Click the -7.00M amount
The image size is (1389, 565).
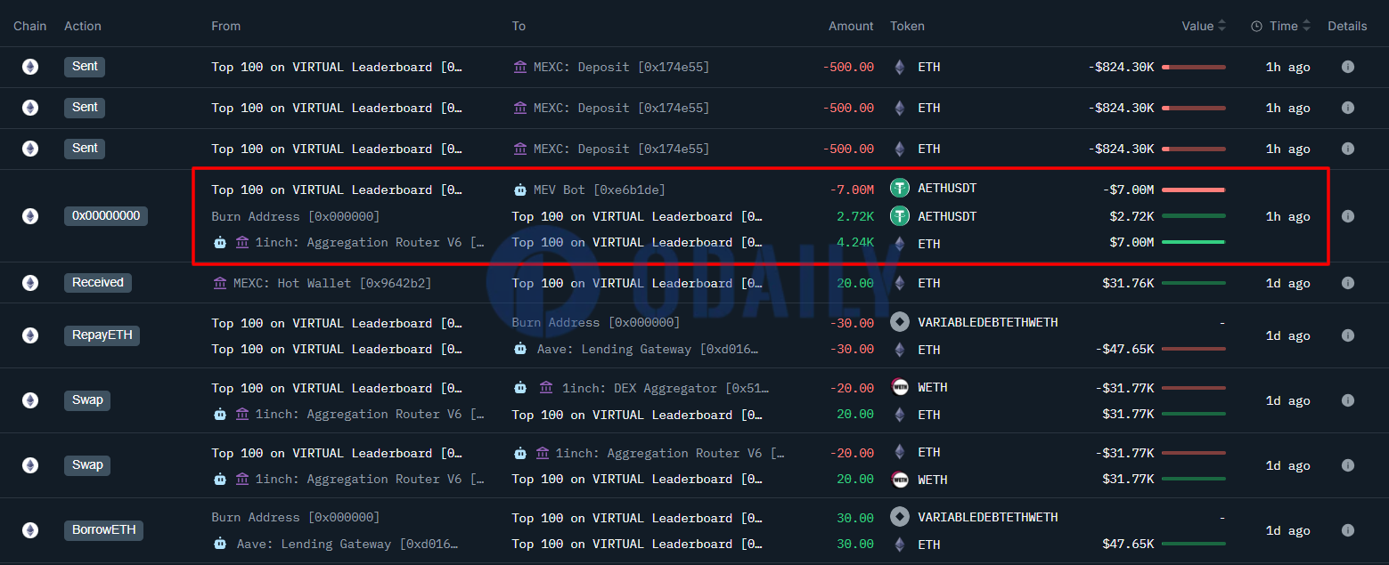852,190
